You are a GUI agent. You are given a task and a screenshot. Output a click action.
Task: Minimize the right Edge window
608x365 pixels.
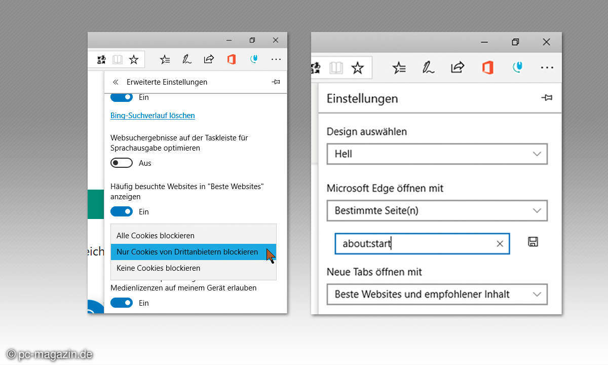coord(484,42)
